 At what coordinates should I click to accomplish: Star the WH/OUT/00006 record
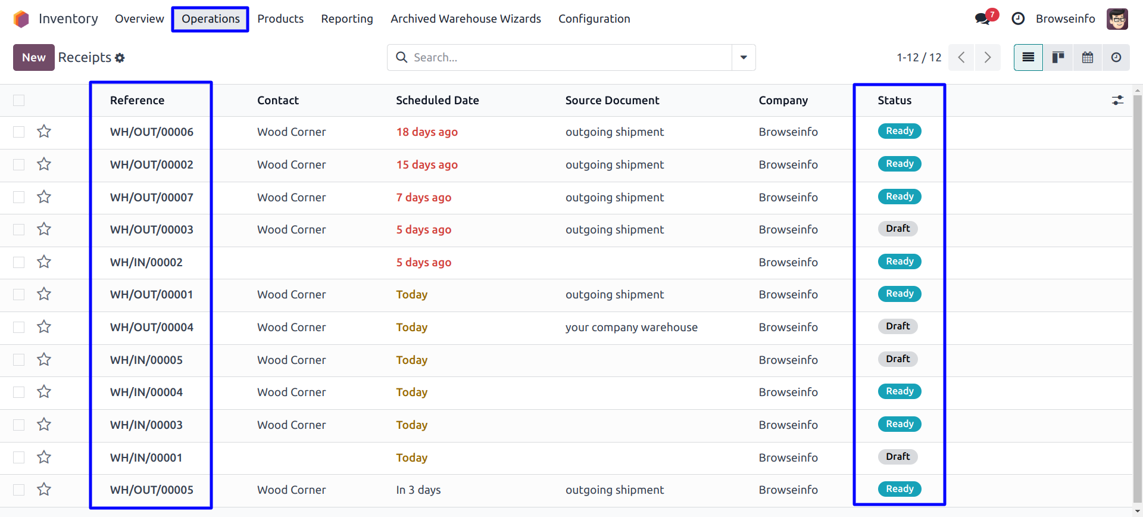[44, 132]
